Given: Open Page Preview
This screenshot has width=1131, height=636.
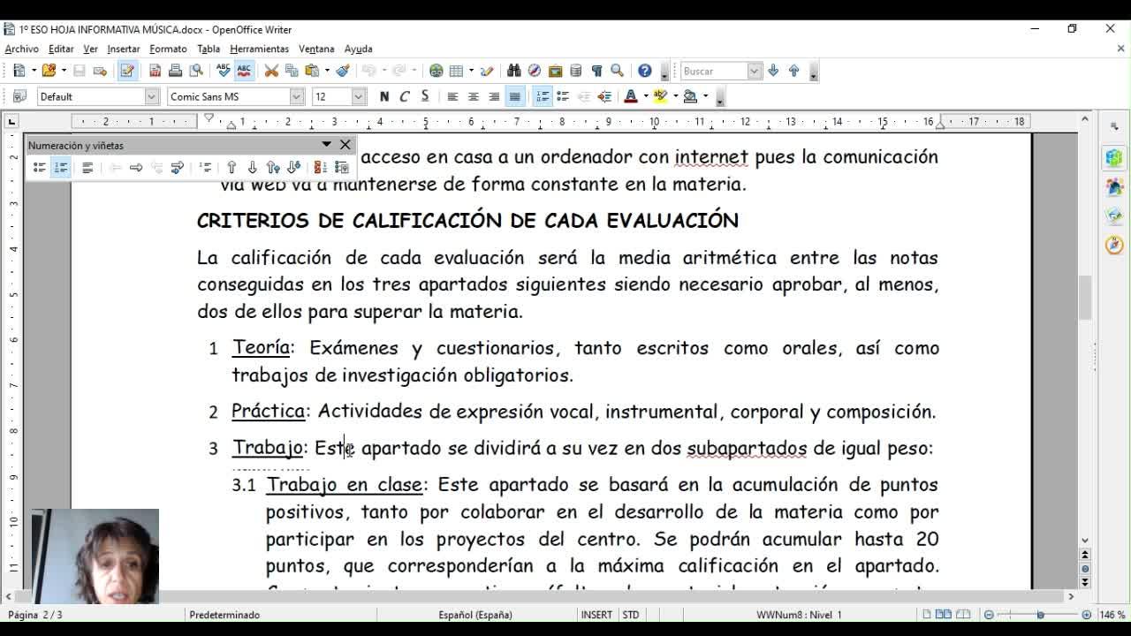Looking at the screenshot, I should pyautogui.click(x=196, y=71).
